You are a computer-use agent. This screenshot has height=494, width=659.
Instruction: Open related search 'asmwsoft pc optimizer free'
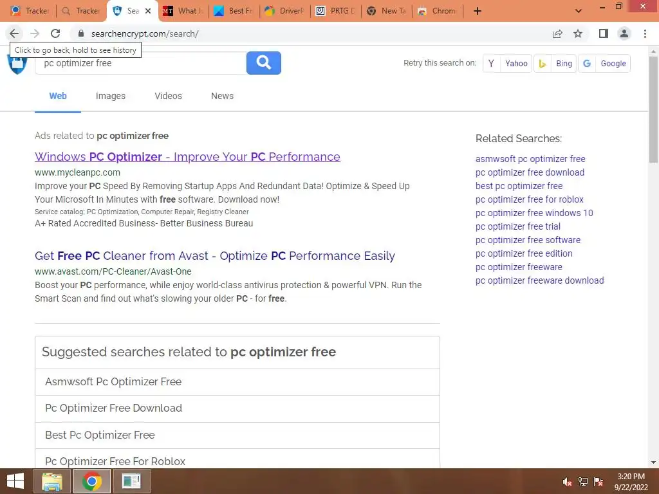tap(530, 159)
